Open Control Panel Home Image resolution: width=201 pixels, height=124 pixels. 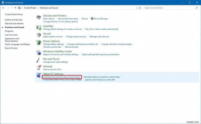[x=14, y=14]
